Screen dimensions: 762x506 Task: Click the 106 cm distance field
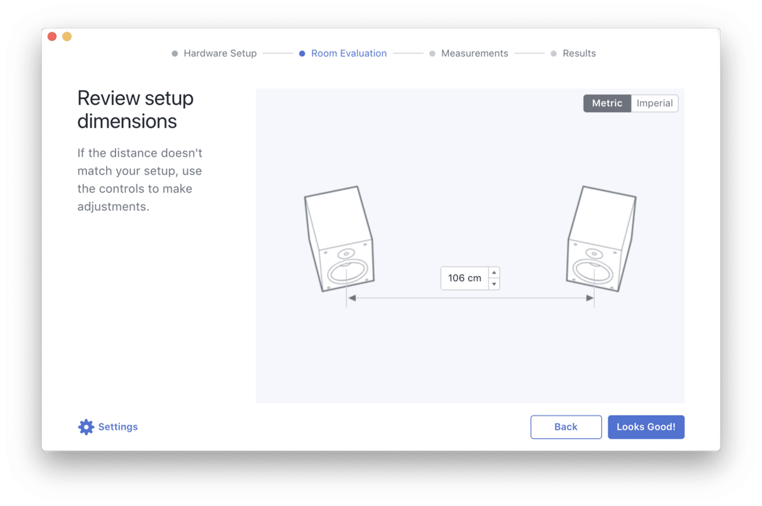[465, 278]
